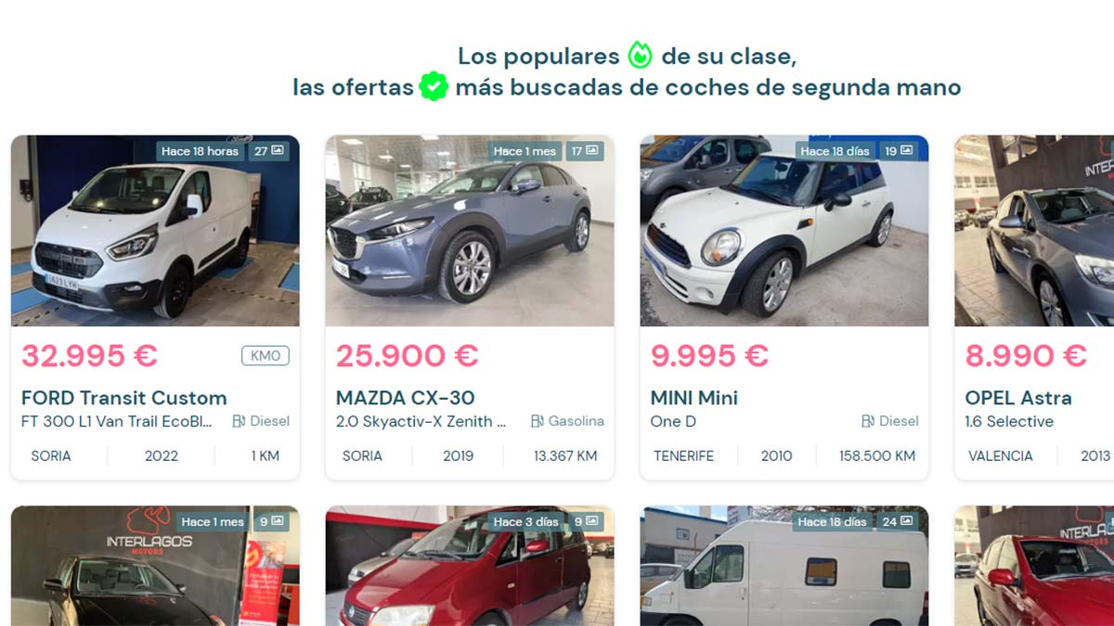
Task: Open the OPEL Astra listing title
Action: pyautogui.click(x=1018, y=398)
